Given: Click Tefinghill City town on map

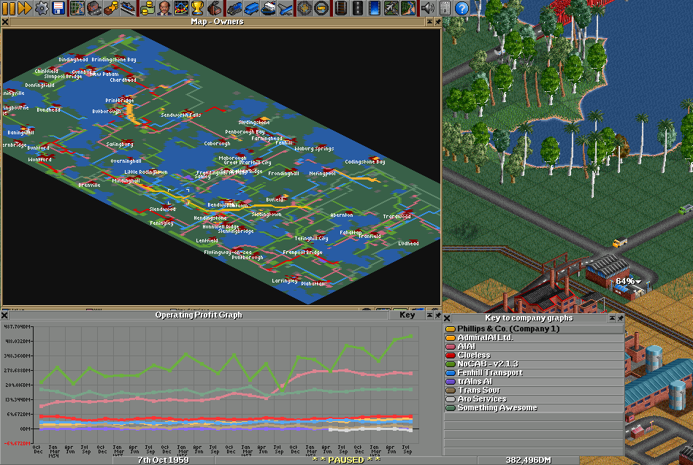Looking at the screenshot, I should (x=311, y=238).
